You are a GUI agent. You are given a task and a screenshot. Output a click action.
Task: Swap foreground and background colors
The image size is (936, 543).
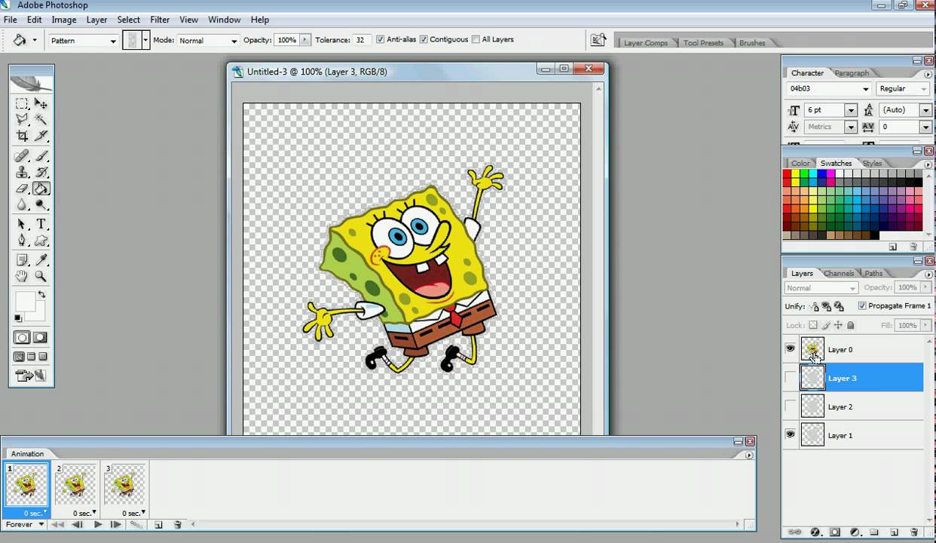click(x=42, y=295)
